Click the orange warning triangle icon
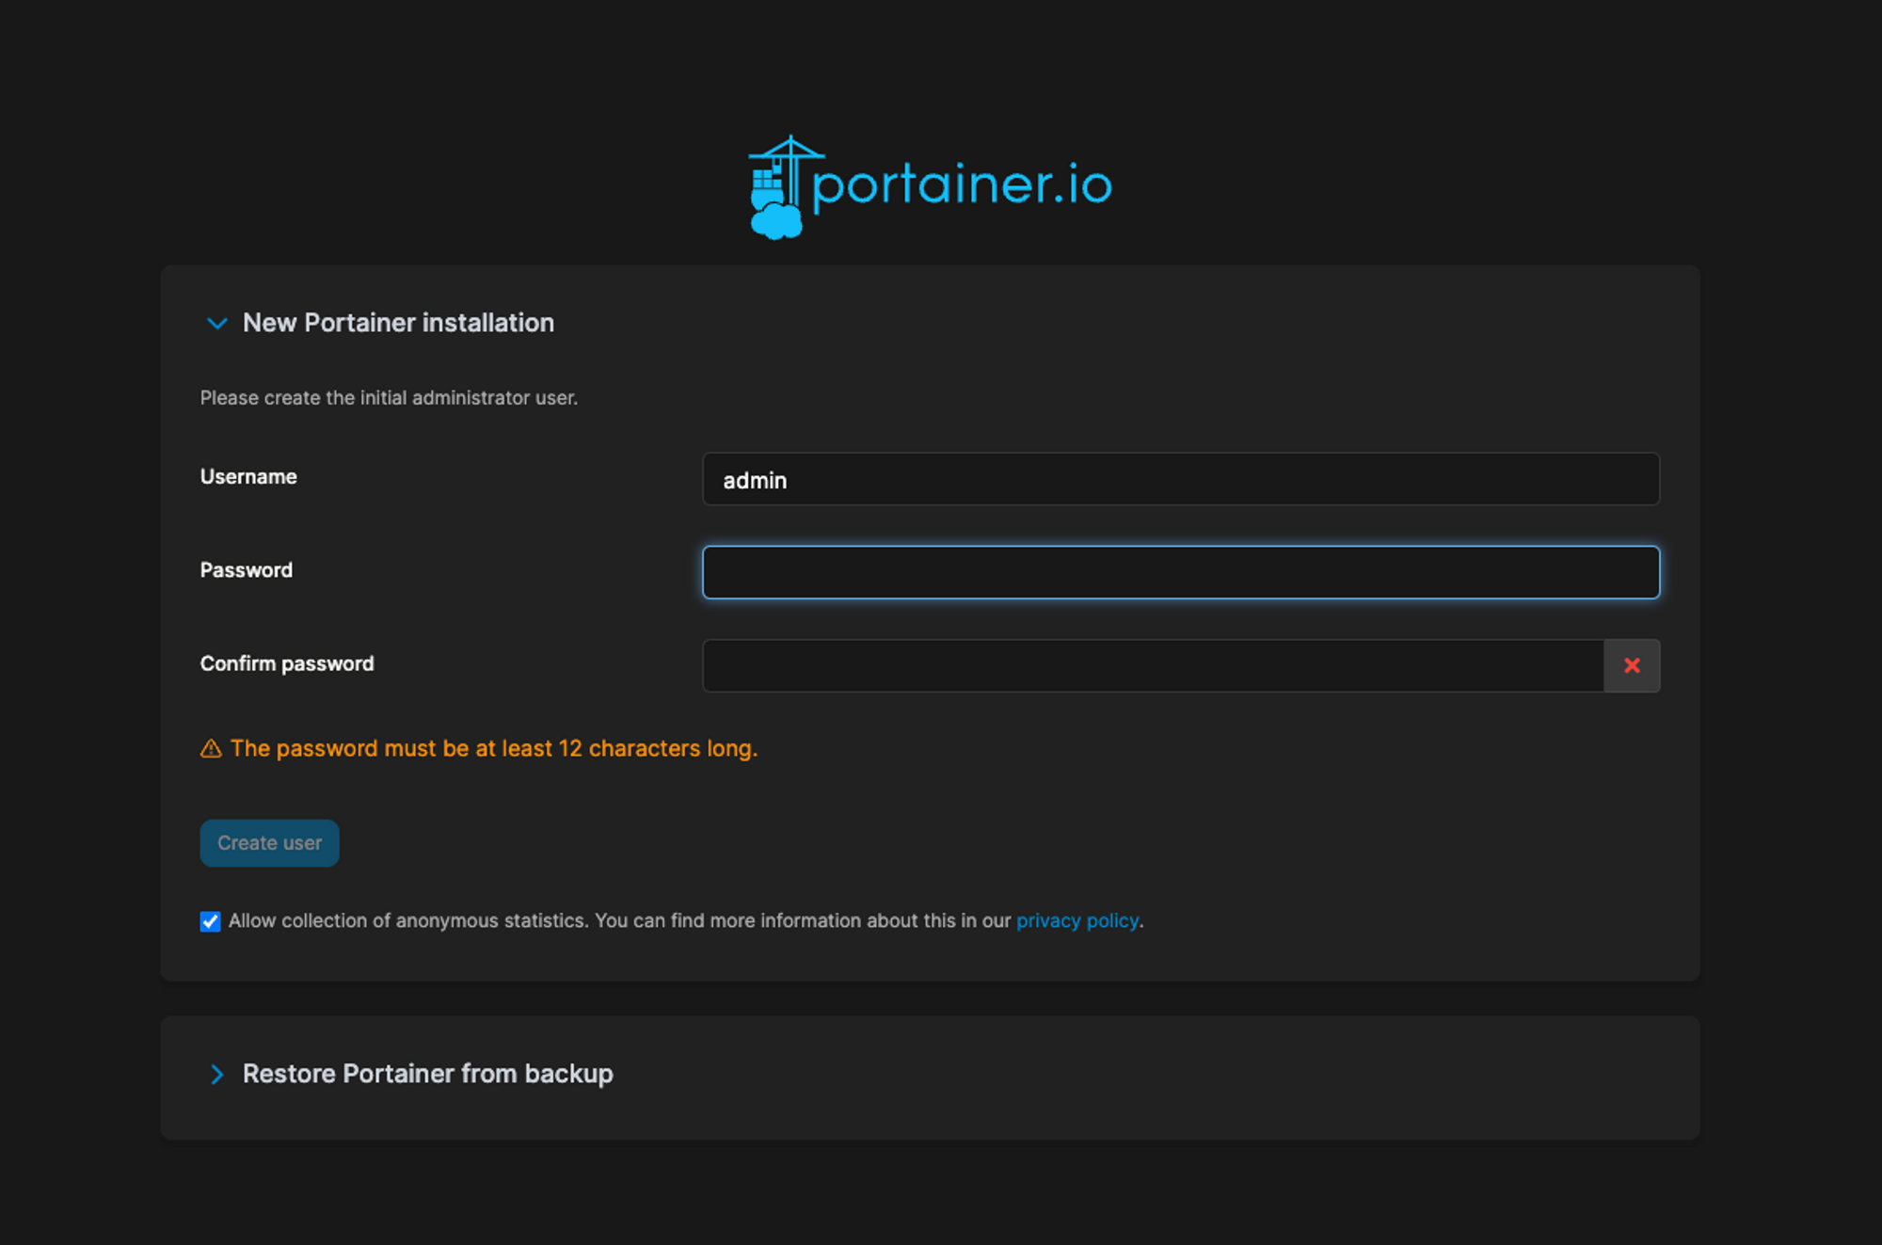Image resolution: width=1882 pixels, height=1245 pixels. click(x=211, y=748)
